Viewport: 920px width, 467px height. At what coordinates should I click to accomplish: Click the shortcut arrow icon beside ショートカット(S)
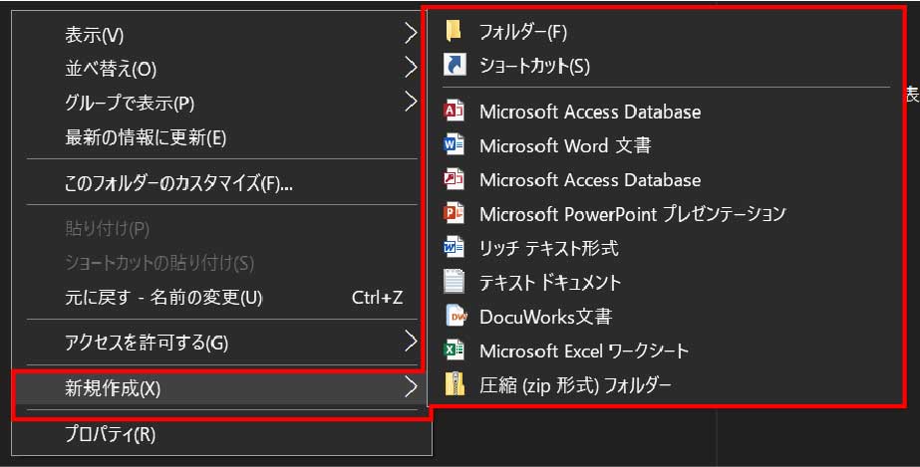coord(455,65)
